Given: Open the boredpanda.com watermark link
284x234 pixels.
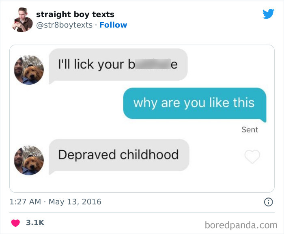Looking at the screenshot, I should coord(241,225).
